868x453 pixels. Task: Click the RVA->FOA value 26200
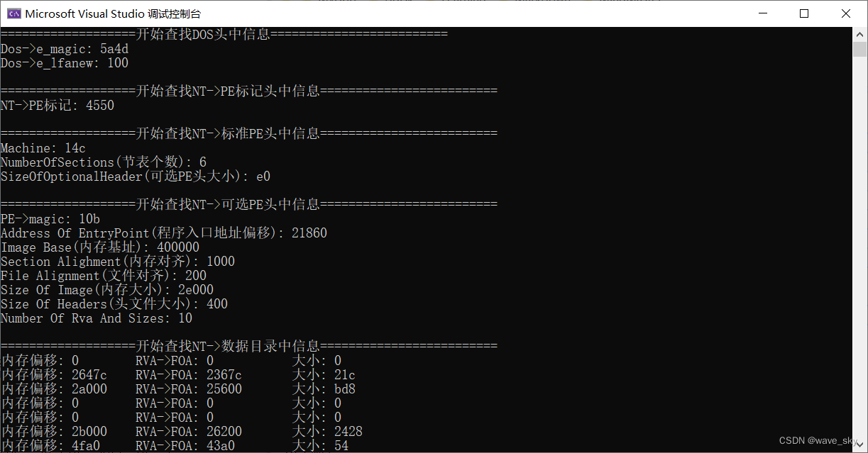(224, 432)
